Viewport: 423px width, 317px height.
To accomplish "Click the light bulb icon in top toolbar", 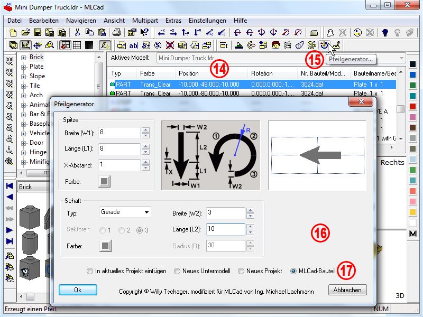I will point(385,32).
